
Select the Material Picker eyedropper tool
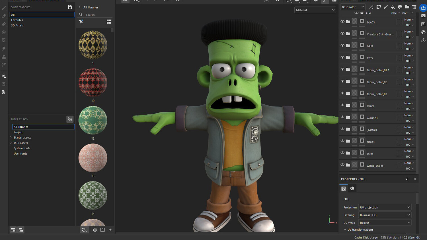coord(4,65)
